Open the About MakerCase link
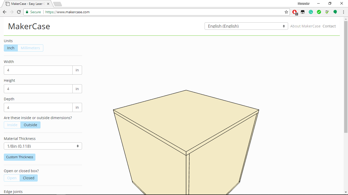 305,26
